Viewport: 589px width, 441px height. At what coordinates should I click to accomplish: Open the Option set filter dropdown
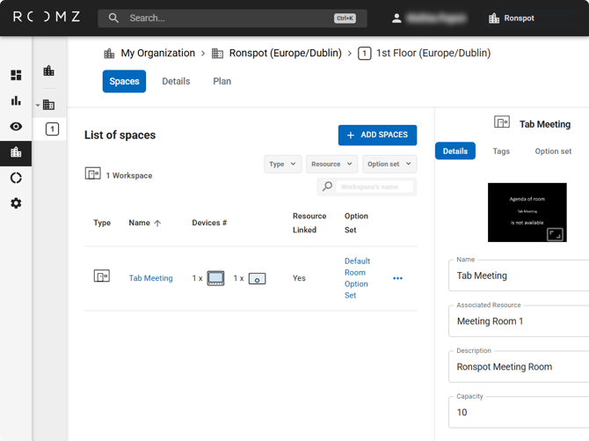[389, 164]
